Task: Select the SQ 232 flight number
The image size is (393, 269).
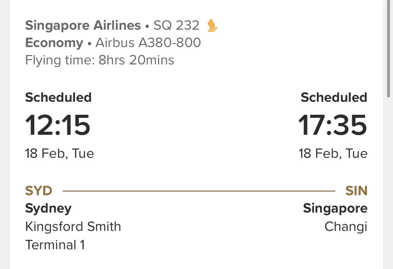Action: pos(176,25)
